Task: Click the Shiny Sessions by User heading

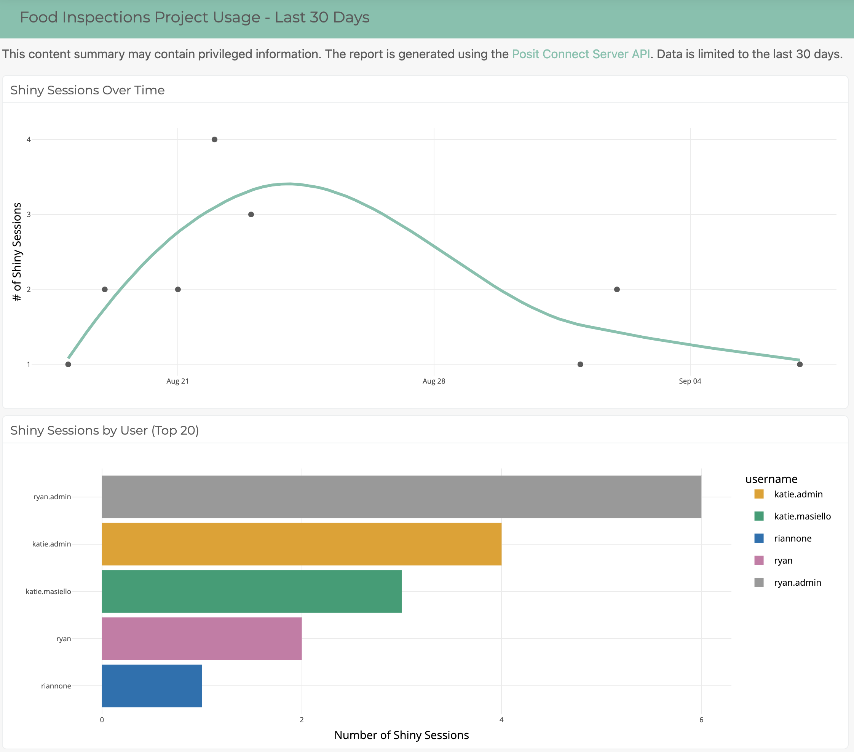Action: [x=104, y=430]
